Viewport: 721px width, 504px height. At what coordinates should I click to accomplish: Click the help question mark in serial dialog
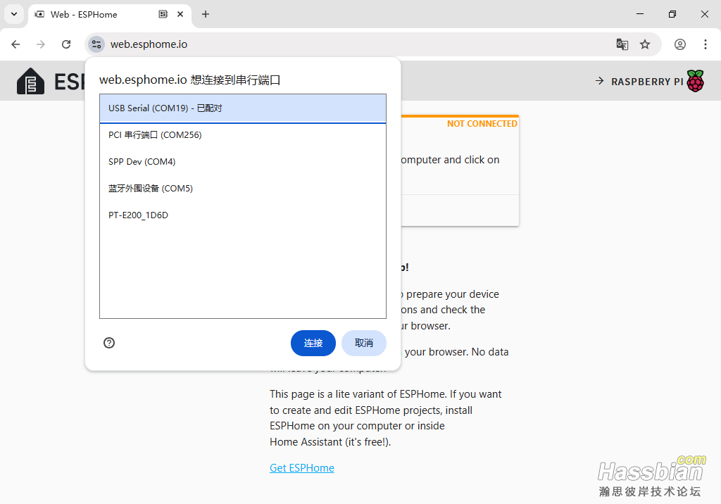109,343
